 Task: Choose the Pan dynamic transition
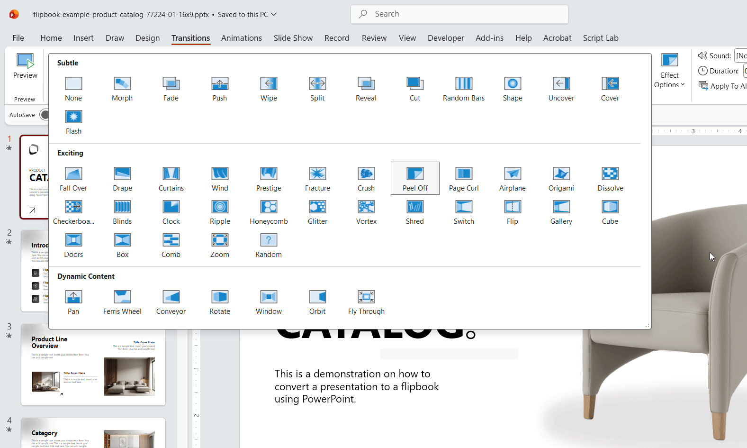[x=73, y=302]
